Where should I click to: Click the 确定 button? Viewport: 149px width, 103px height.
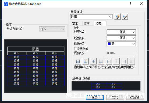click(95, 97)
